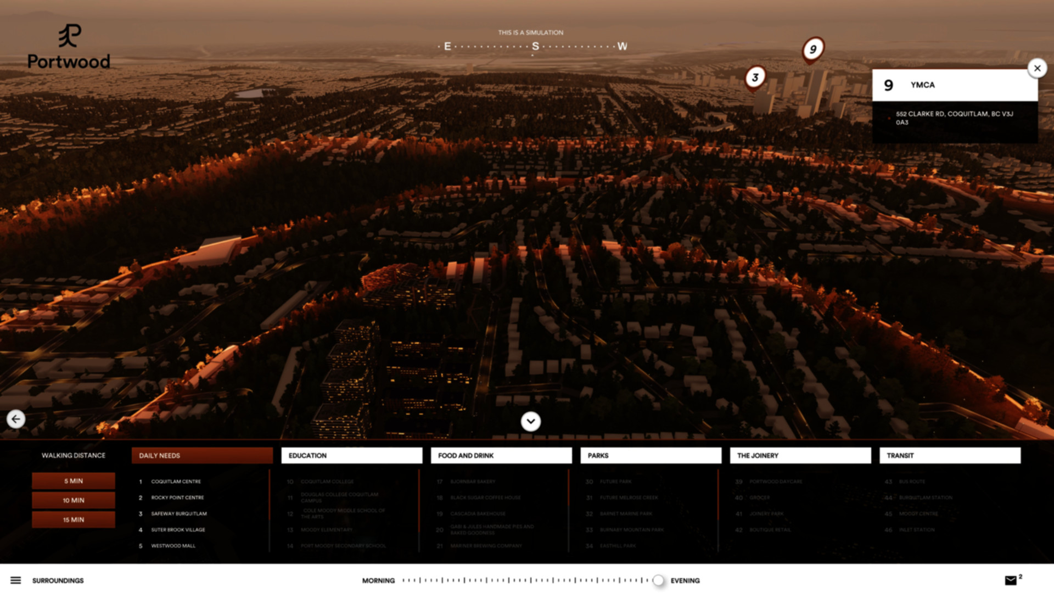Open the mail envelope icon
1054x593 pixels.
tap(1011, 580)
